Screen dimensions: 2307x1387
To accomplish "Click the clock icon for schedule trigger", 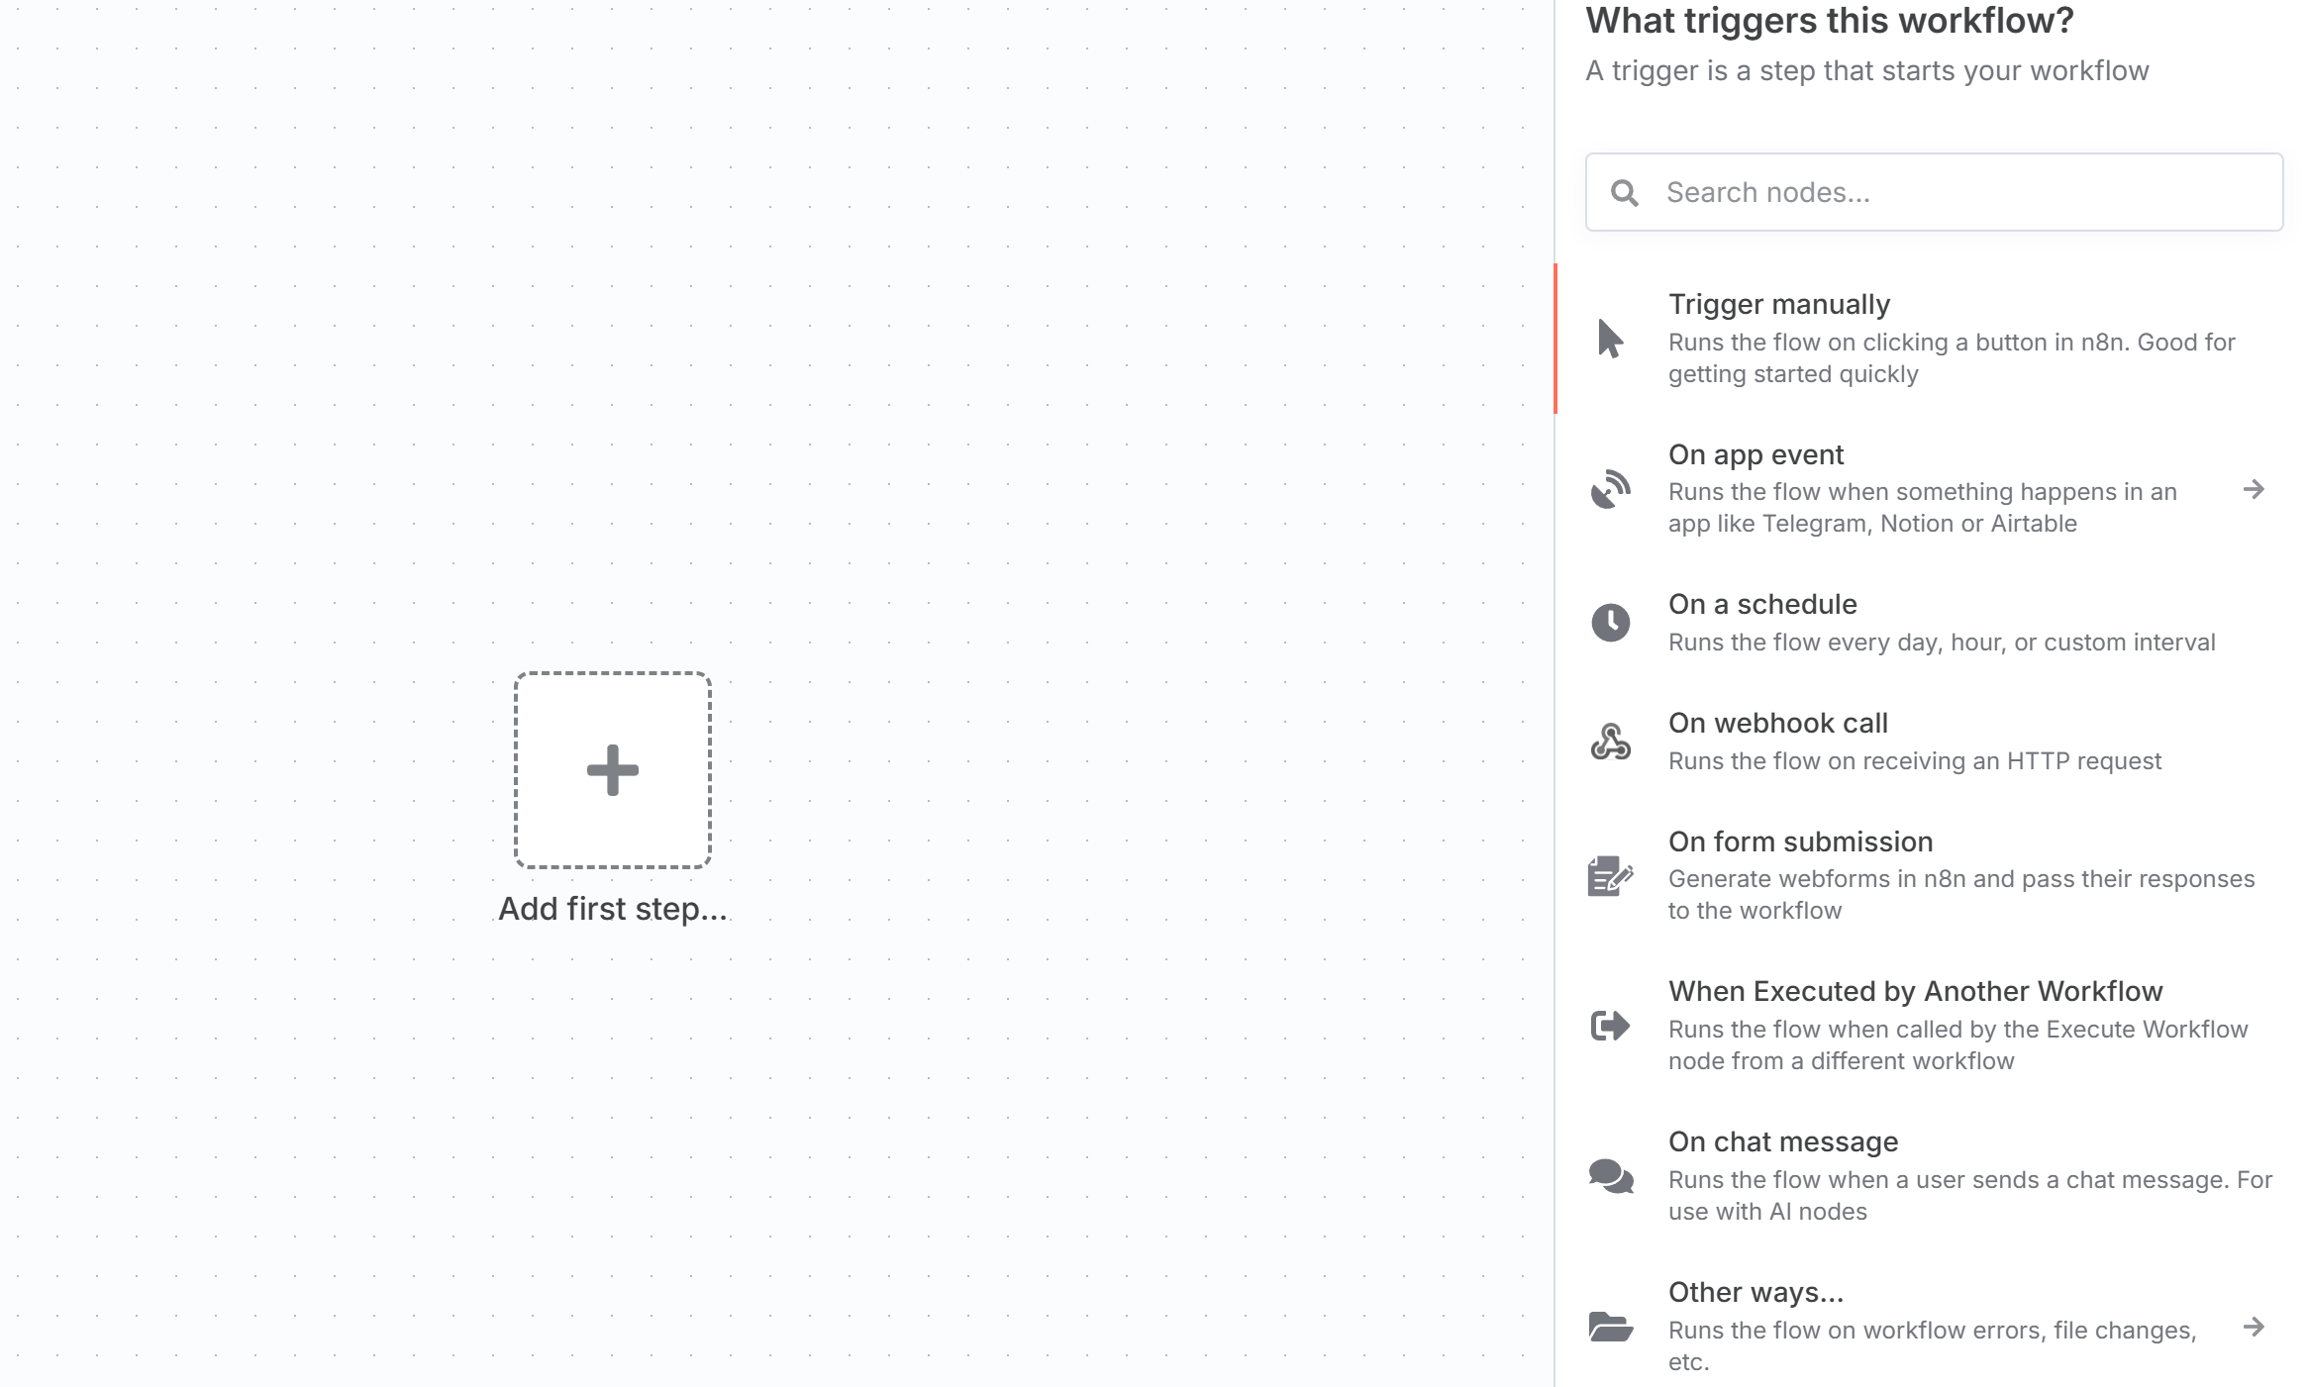I will pyautogui.click(x=1610, y=623).
